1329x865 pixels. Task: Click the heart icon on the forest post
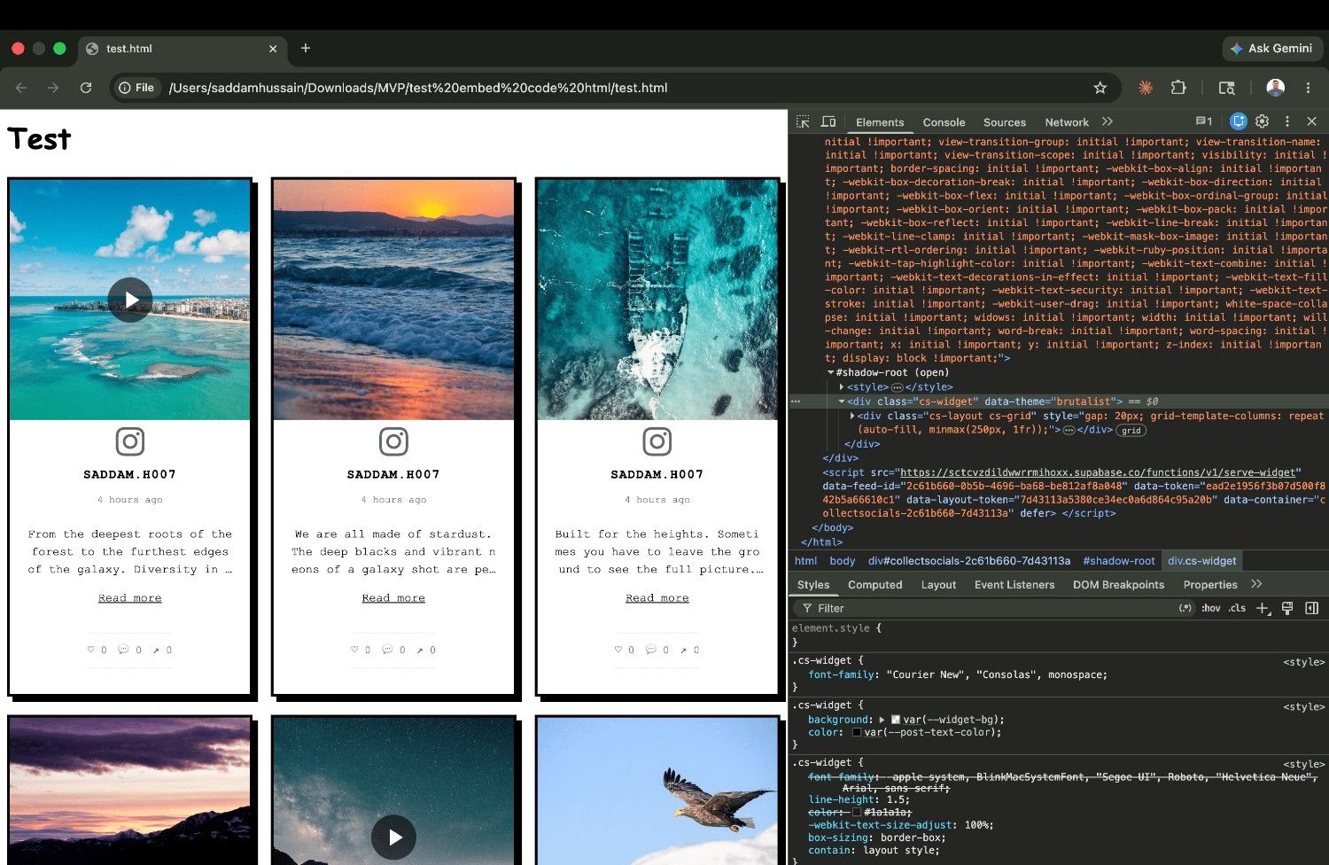[90, 650]
